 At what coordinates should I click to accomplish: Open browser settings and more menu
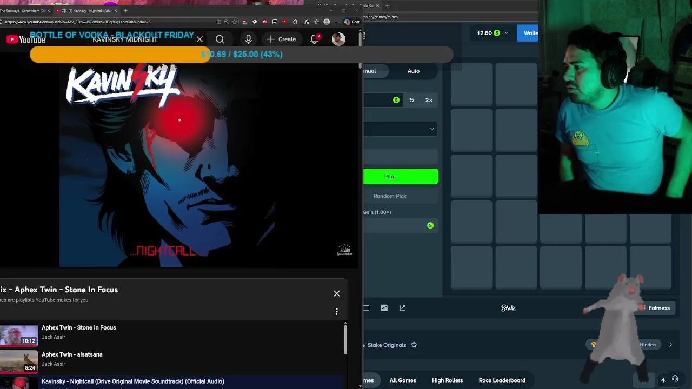tap(336, 22)
